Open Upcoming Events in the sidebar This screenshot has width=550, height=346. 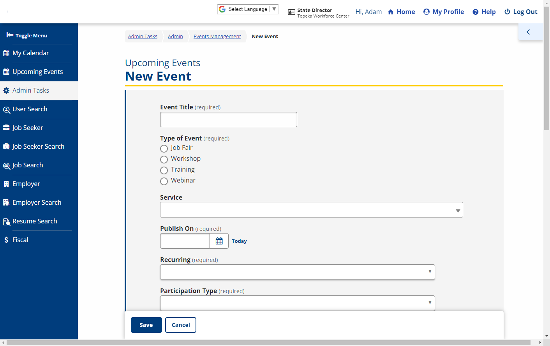pyautogui.click(x=37, y=72)
